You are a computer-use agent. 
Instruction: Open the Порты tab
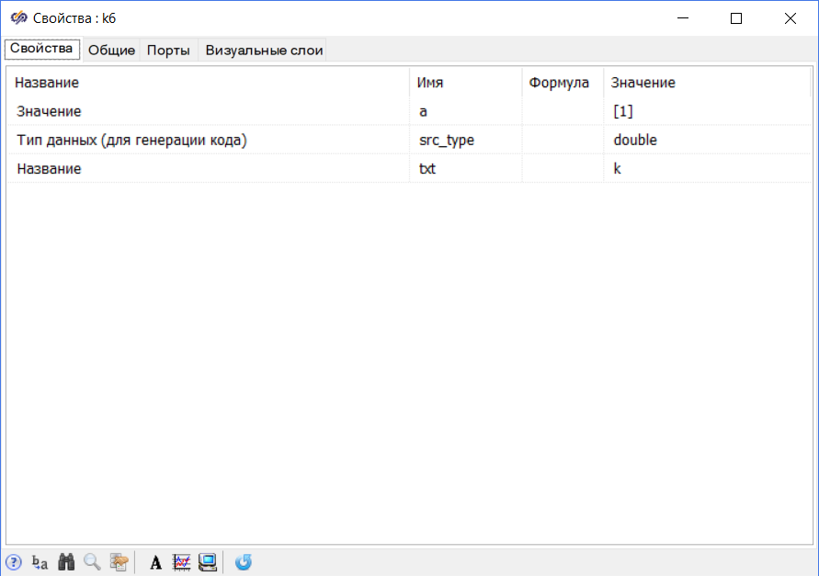168,51
